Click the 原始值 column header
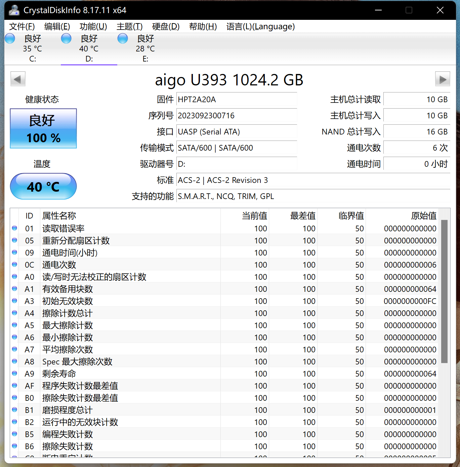Screen dimensions: 460x467 [x=402, y=216]
